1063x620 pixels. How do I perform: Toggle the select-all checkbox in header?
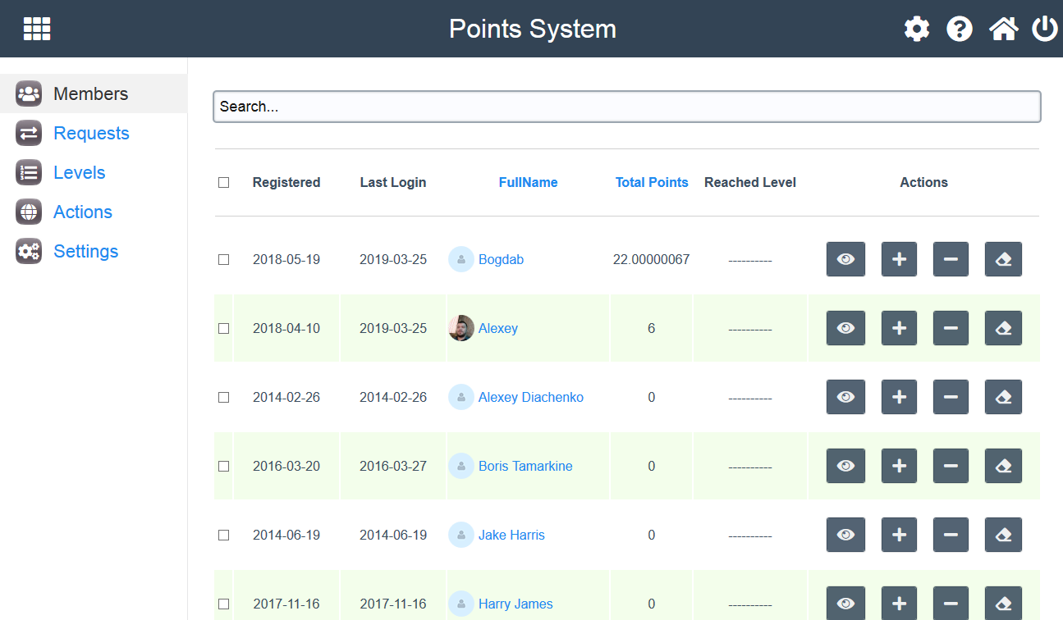click(223, 183)
